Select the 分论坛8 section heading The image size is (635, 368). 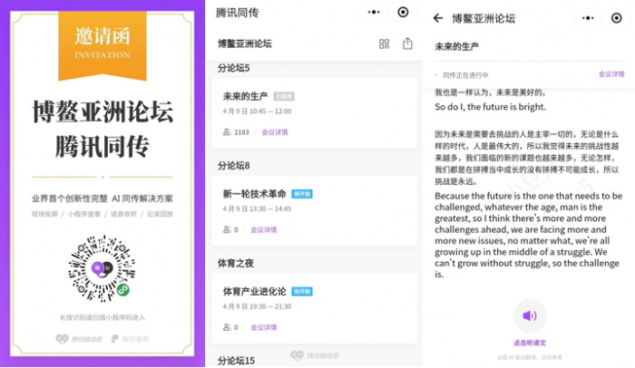[234, 166]
